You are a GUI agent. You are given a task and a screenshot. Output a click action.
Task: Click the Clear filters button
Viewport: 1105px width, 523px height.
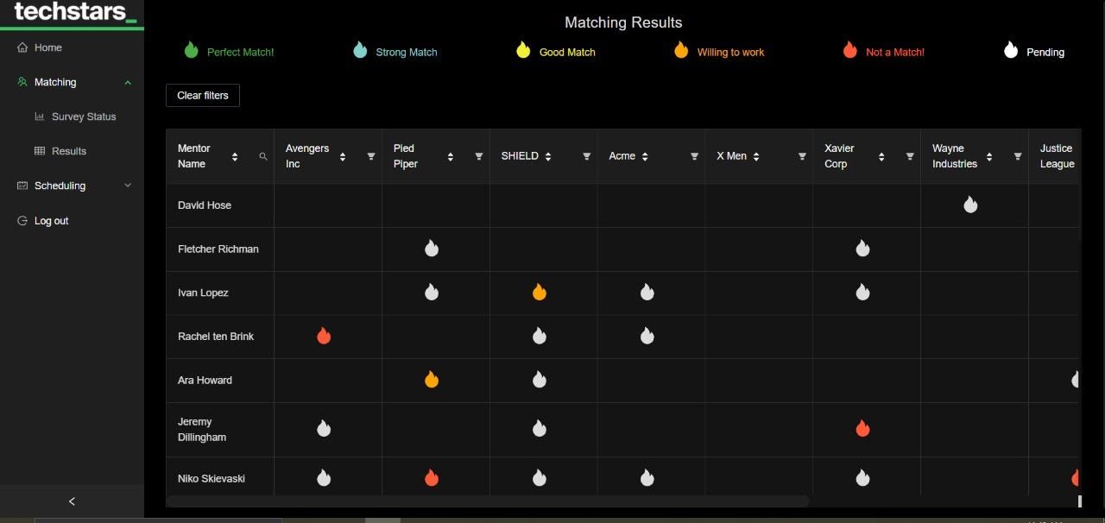click(x=203, y=96)
